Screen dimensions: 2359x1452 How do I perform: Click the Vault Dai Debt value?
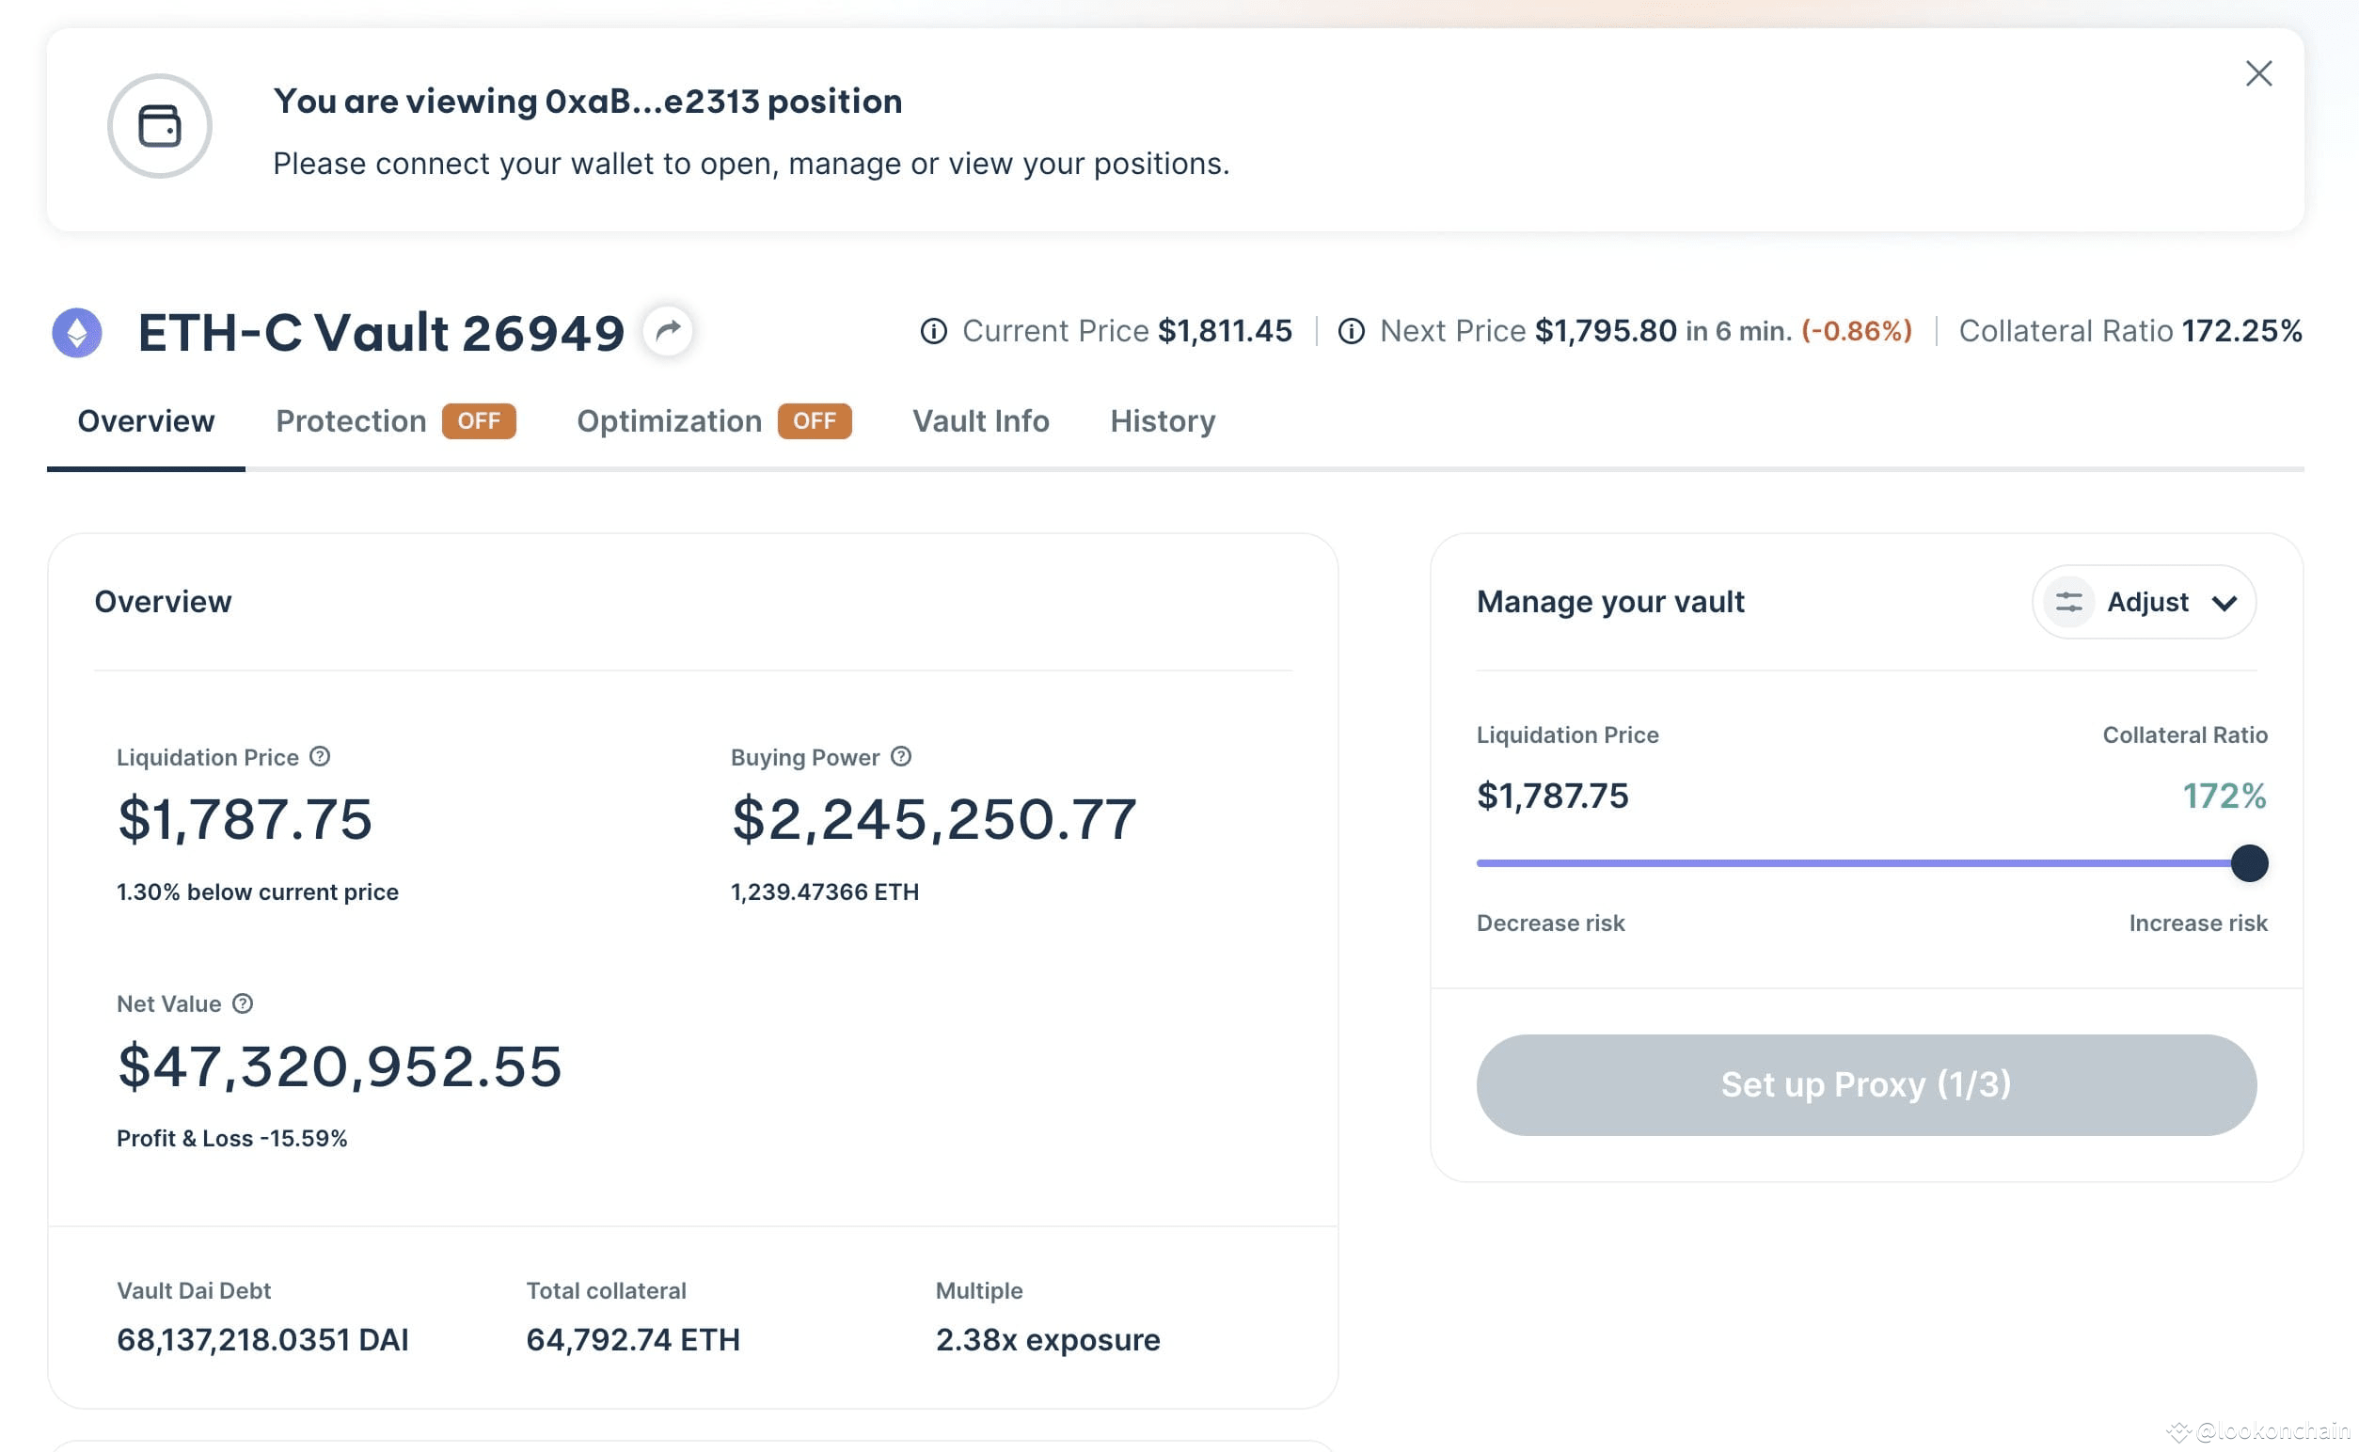point(262,1340)
